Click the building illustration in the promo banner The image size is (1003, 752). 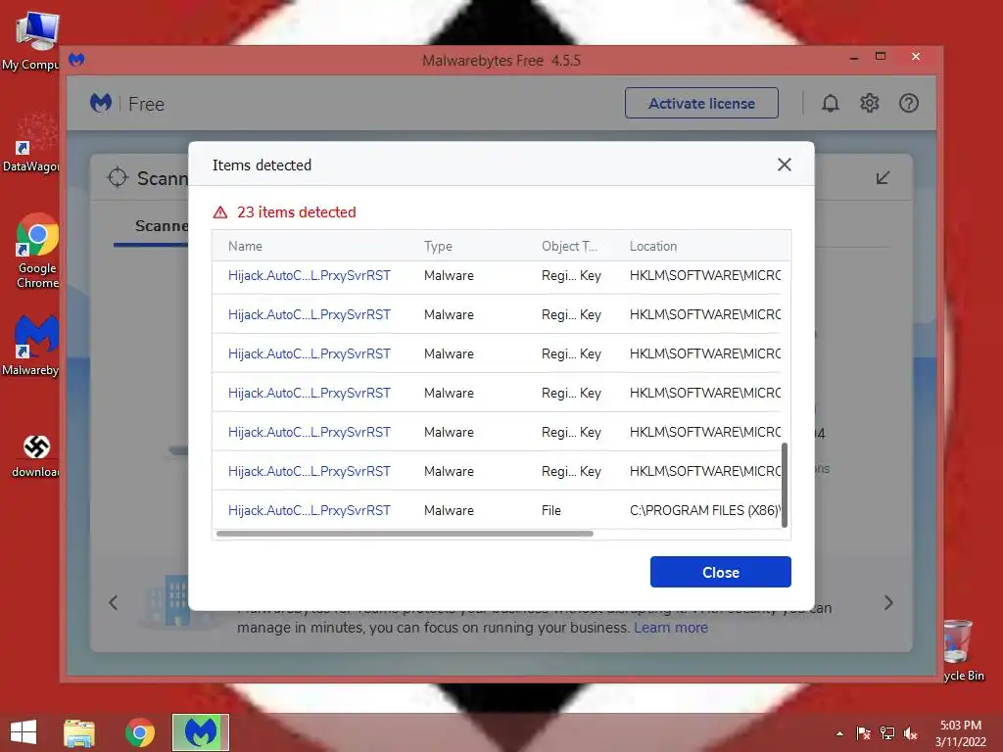click(167, 600)
